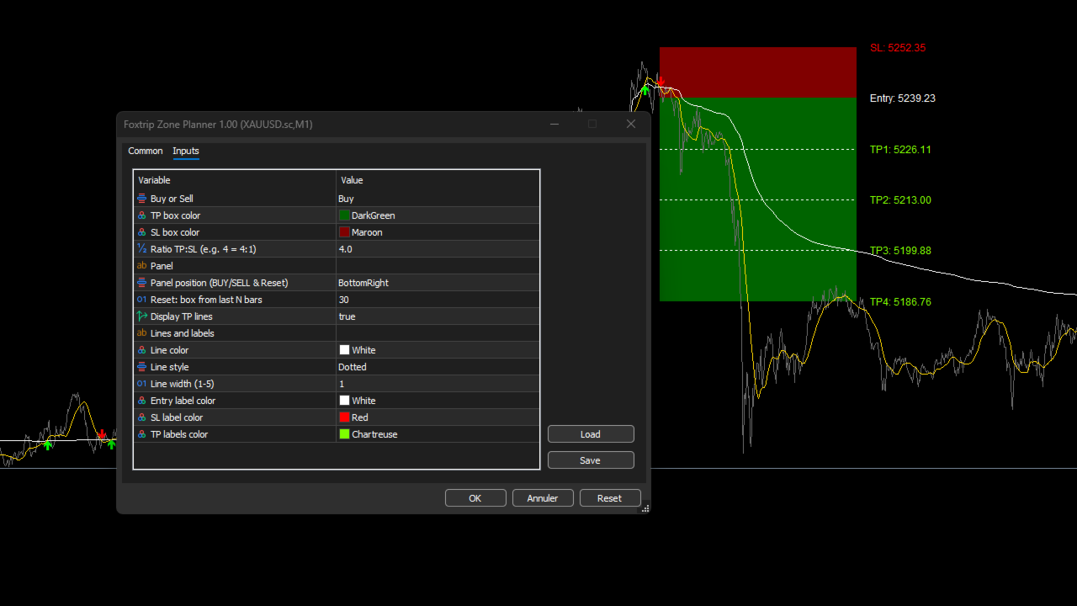Click the integer icon beside Reset: box from last N bars
Screen dimensions: 1077x606
[x=141, y=300]
